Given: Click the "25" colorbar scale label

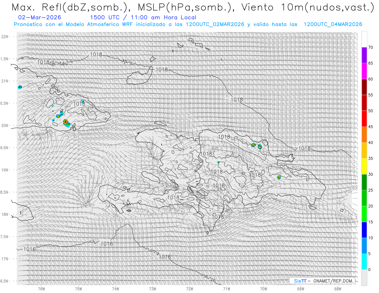Looking at the screenshot, I should 370,190.
